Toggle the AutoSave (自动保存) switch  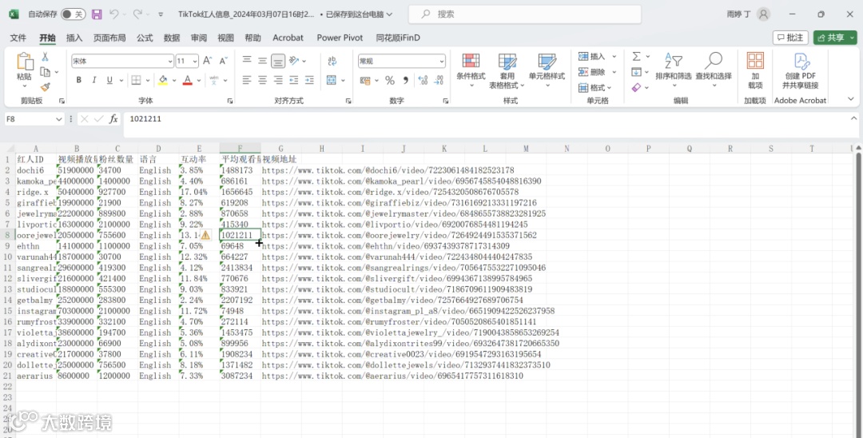click(x=74, y=14)
